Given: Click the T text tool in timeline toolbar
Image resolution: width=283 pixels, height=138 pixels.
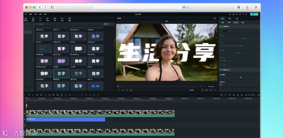Looking at the screenshot, I should [45, 95].
